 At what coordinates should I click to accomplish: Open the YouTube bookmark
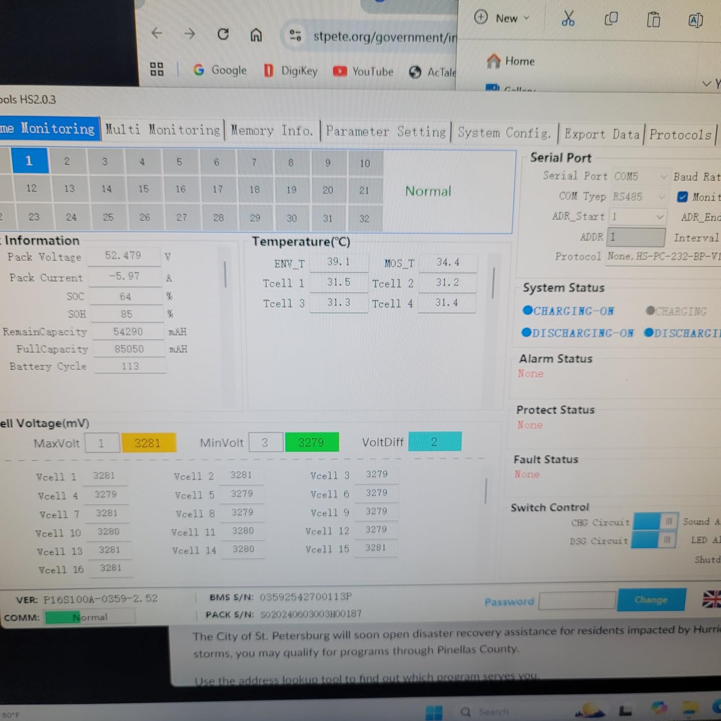pyautogui.click(x=363, y=71)
